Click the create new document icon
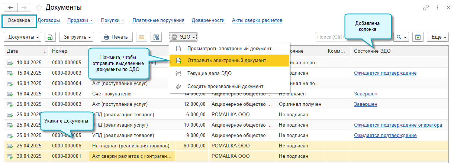 coord(50,37)
